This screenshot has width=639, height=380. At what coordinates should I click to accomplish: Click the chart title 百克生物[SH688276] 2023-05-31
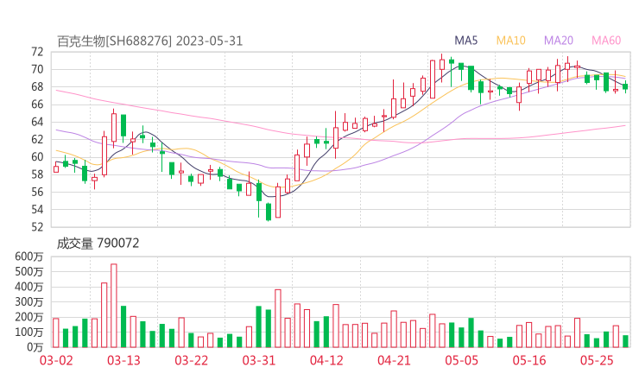(149, 41)
